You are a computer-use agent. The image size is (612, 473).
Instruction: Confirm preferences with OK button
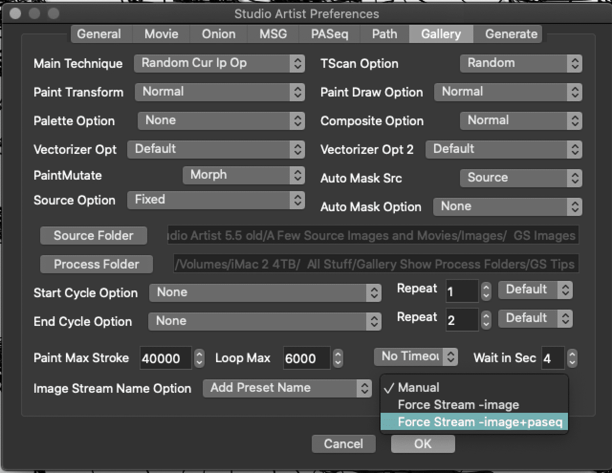tap(423, 444)
